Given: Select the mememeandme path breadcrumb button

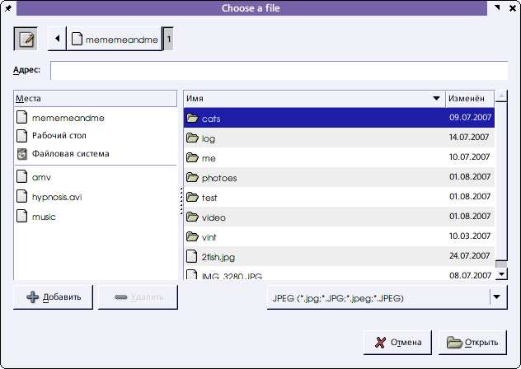Looking at the screenshot, I should [x=114, y=39].
